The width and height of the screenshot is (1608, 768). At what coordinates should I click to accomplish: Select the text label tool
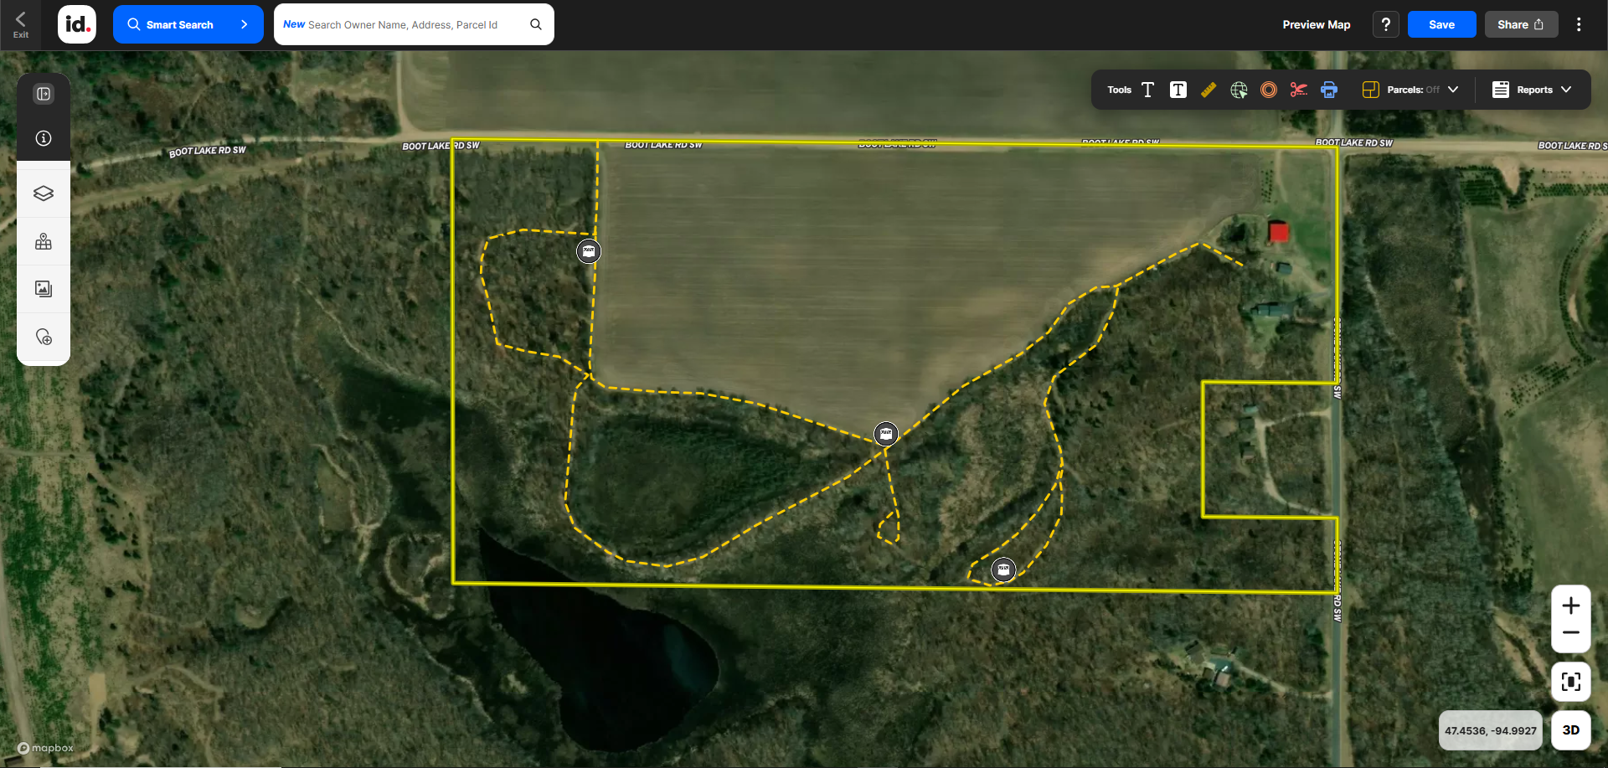(1147, 90)
